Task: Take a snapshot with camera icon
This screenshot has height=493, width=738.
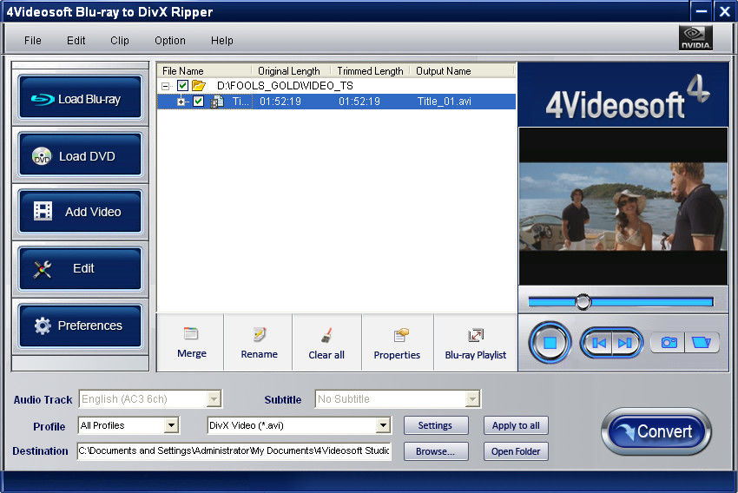Action: (668, 343)
